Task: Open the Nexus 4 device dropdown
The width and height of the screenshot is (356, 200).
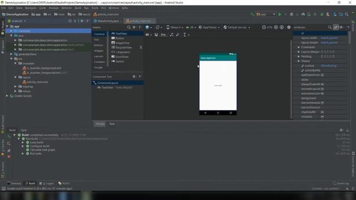Action: coord(175,27)
